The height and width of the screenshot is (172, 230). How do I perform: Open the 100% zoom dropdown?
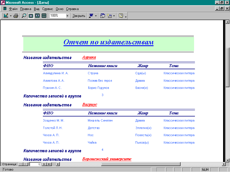coord(68,16)
